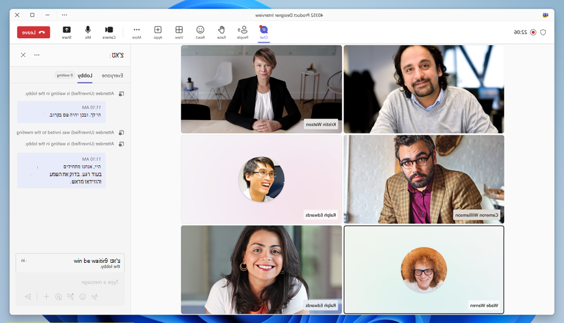Click the Product Designer Interview window title
564x323 pixels.
pos(289,15)
